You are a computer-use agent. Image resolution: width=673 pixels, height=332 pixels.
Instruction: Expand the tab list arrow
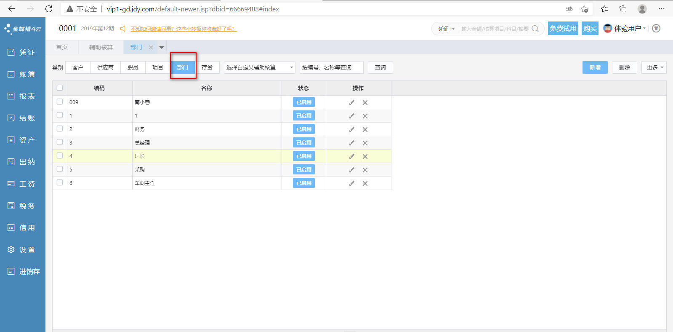coord(162,48)
